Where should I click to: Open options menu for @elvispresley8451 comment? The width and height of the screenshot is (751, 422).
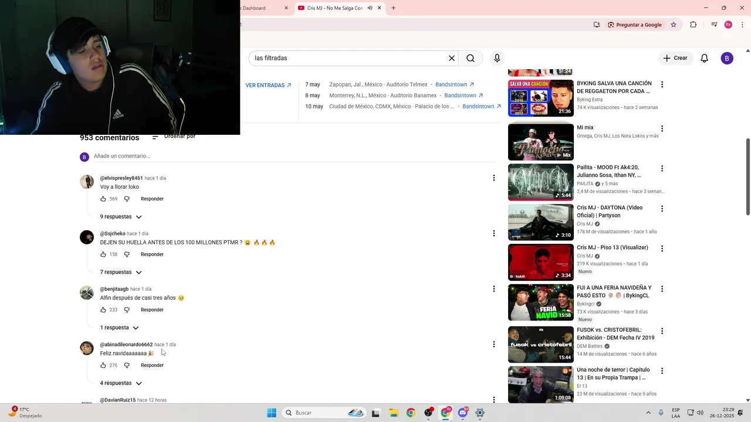point(493,178)
